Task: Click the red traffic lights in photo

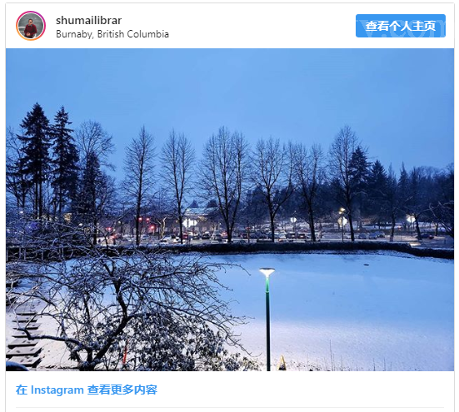Action: click(146, 223)
